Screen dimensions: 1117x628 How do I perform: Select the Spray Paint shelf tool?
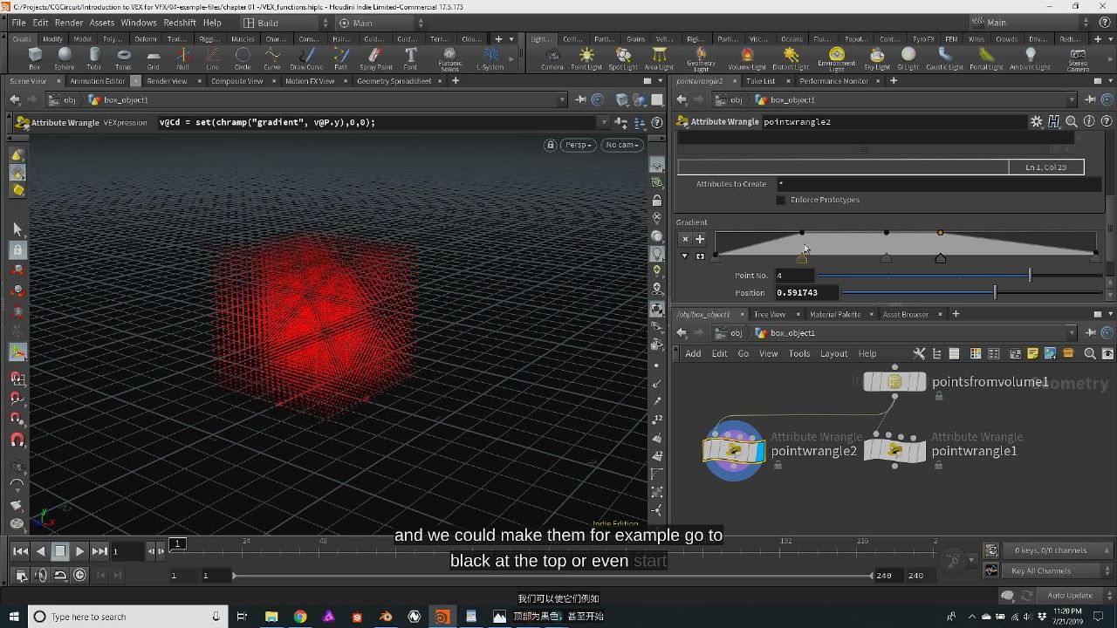375,58
